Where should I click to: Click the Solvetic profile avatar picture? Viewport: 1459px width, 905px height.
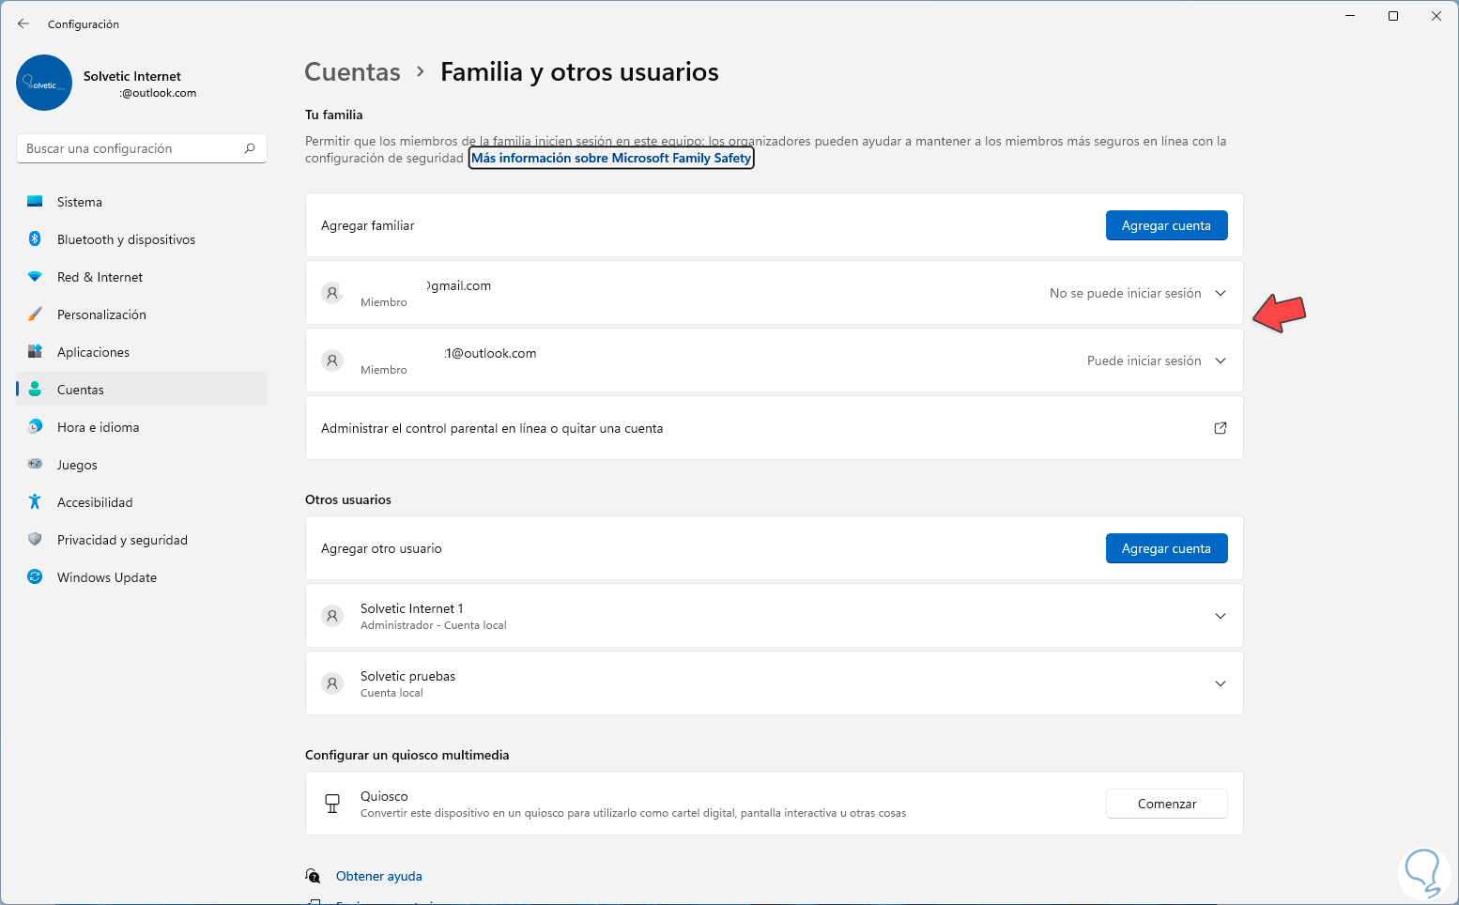point(44,83)
